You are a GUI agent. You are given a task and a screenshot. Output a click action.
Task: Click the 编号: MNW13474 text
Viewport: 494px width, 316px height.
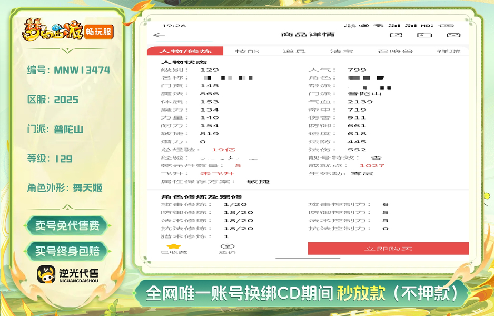click(68, 70)
